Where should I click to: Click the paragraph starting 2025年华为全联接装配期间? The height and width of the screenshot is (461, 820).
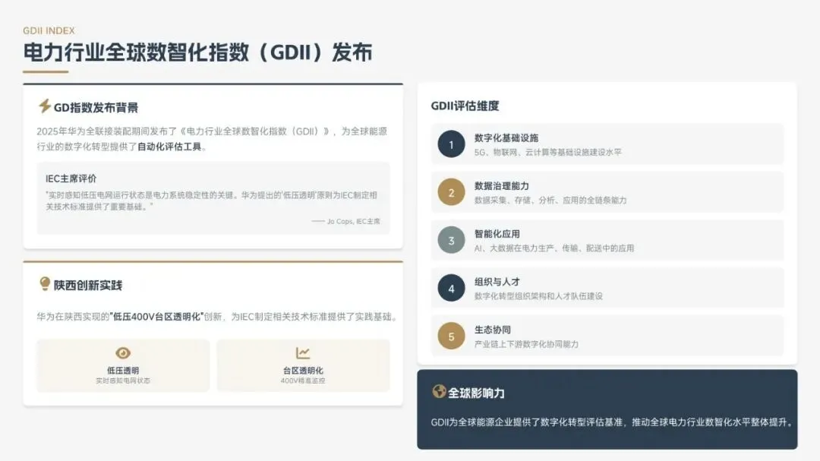(212, 139)
